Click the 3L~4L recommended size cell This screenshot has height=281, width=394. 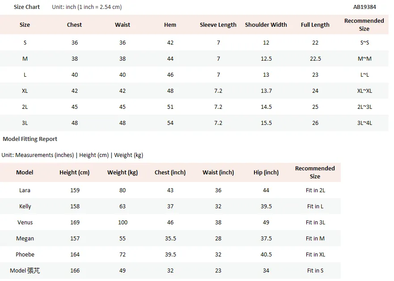[x=364, y=123]
